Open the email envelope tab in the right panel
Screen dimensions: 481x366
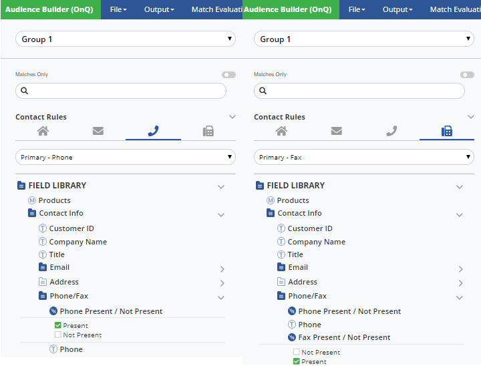(337, 131)
